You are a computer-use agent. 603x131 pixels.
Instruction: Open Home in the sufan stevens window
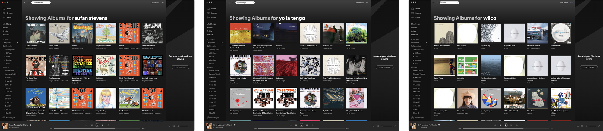(x=7, y=9)
